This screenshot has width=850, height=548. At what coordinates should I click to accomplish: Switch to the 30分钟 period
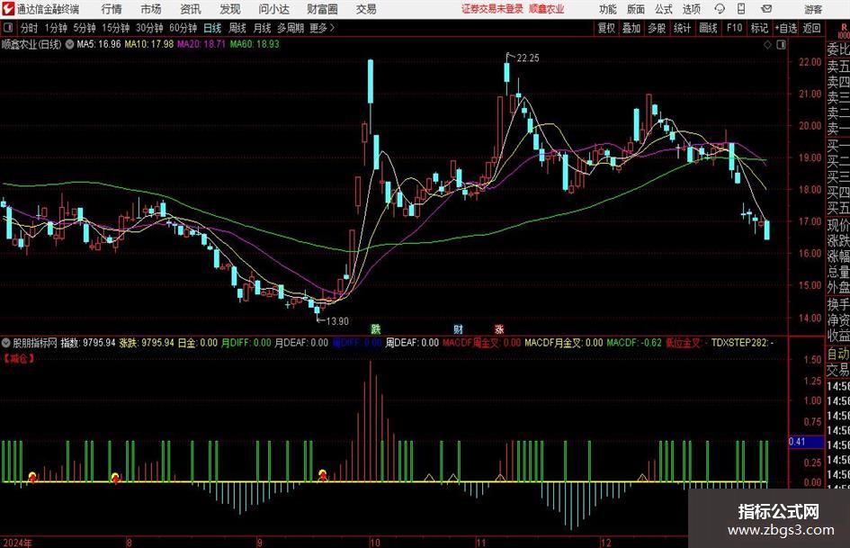pos(149,28)
